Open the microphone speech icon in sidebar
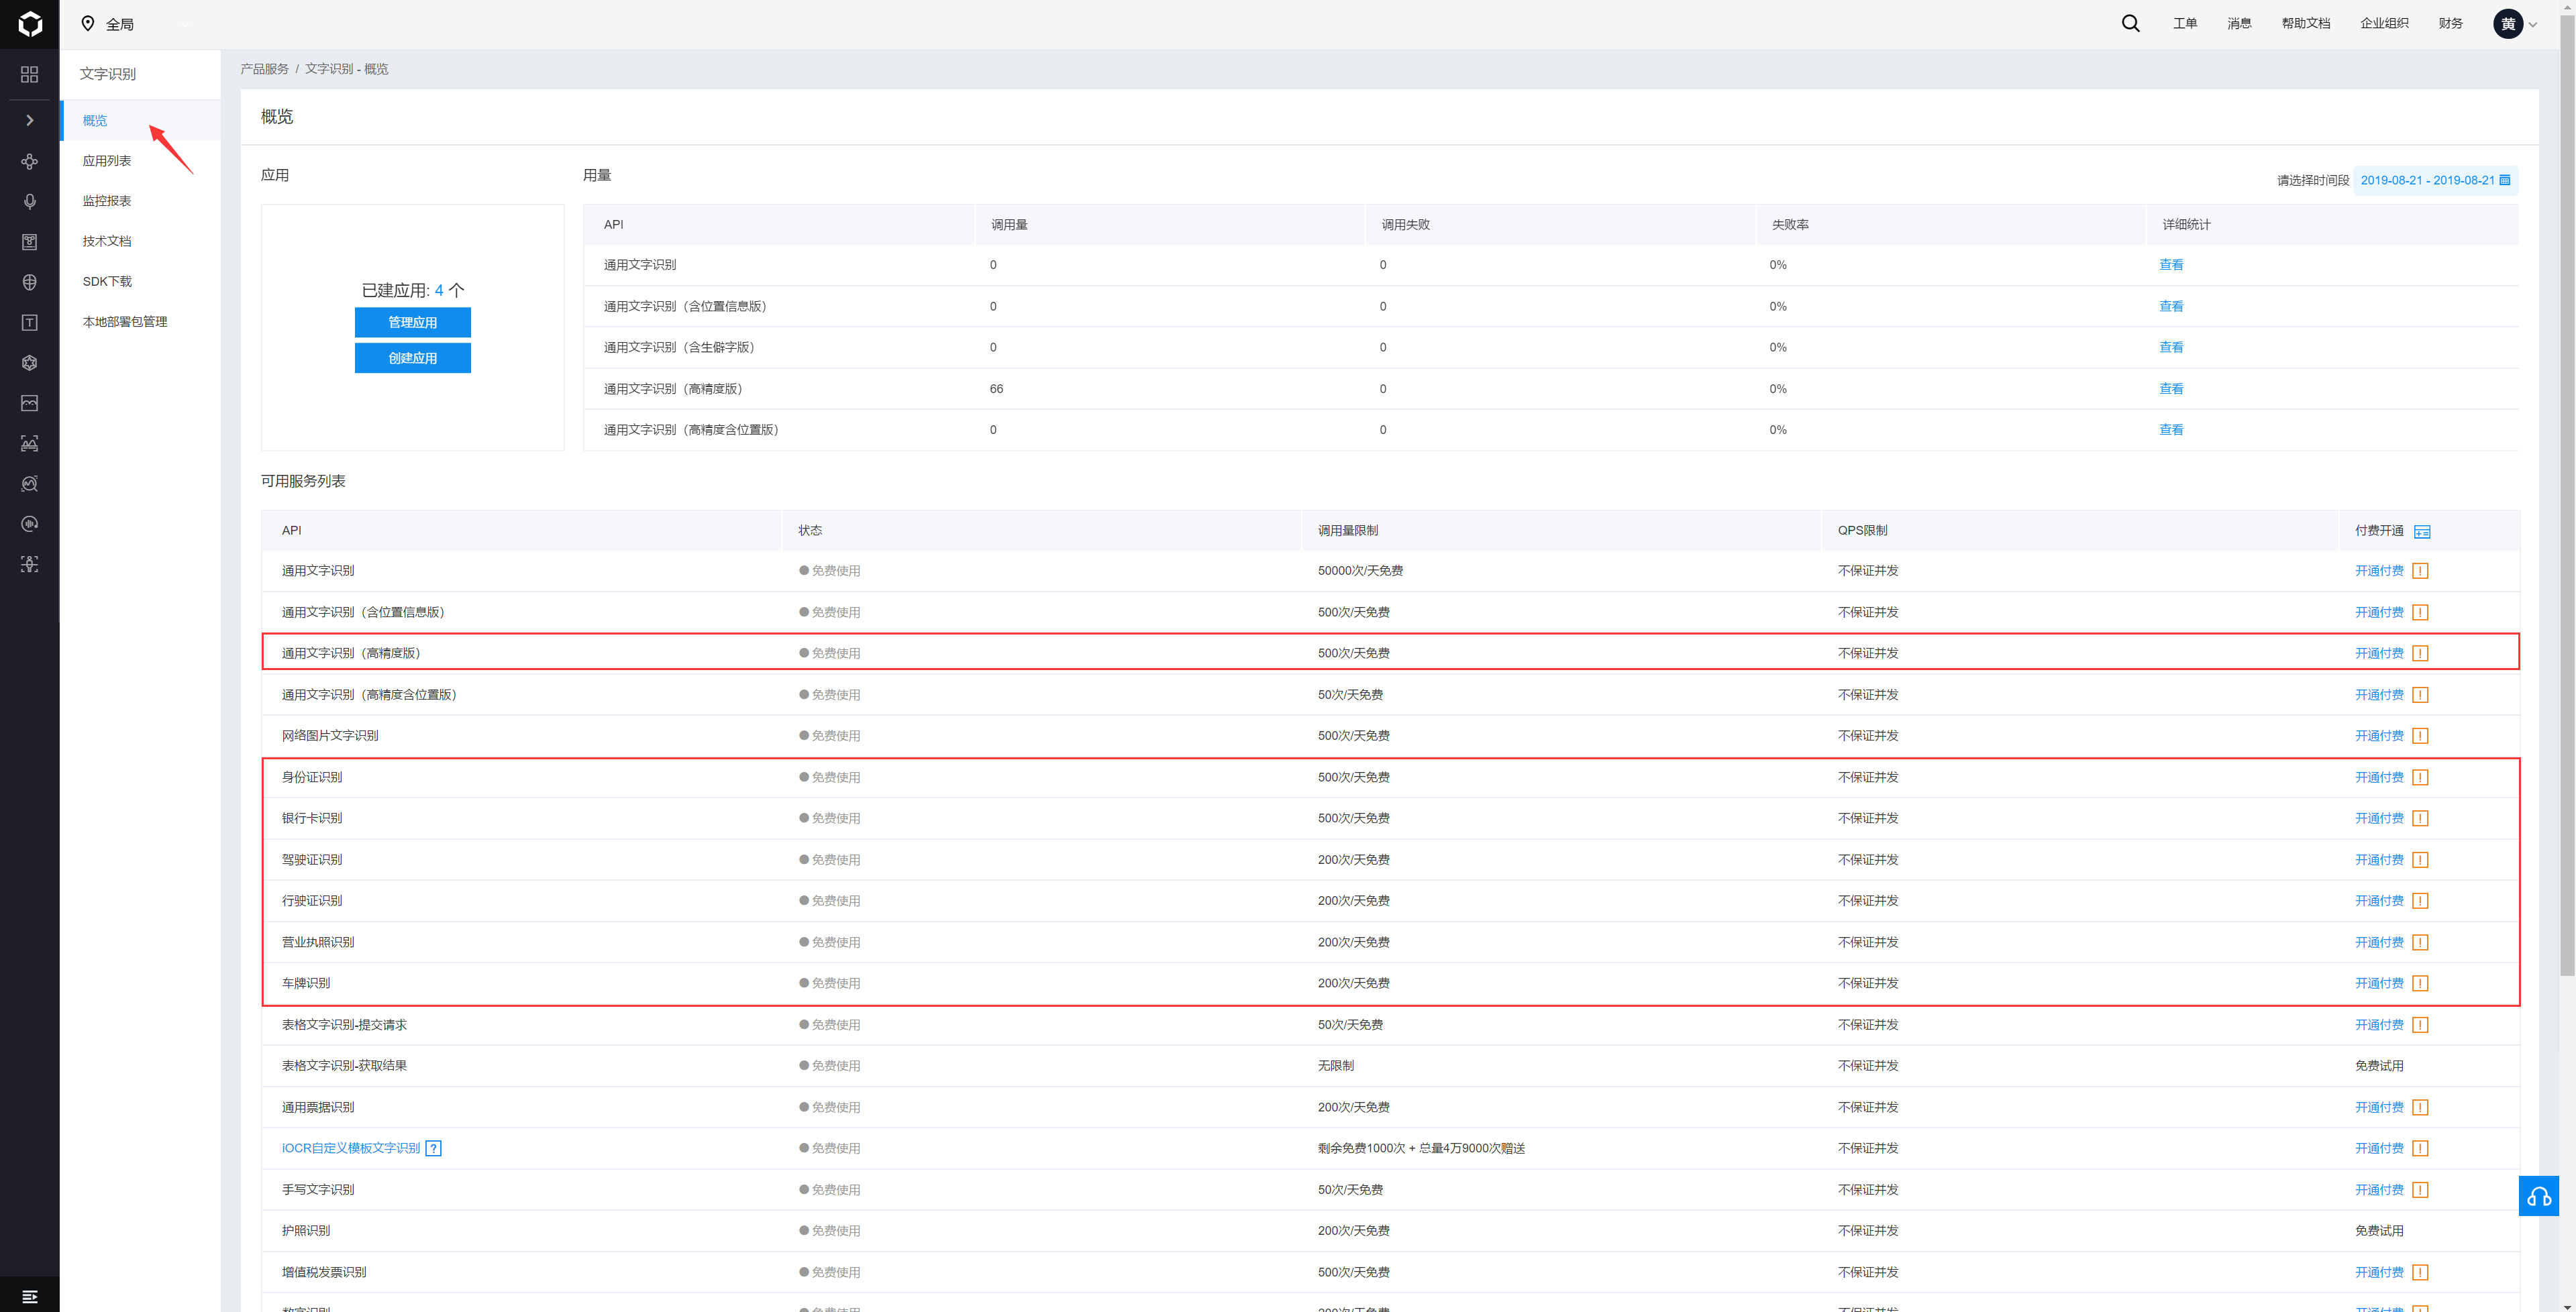Viewport: 2576px width, 1312px height. point(30,202)
